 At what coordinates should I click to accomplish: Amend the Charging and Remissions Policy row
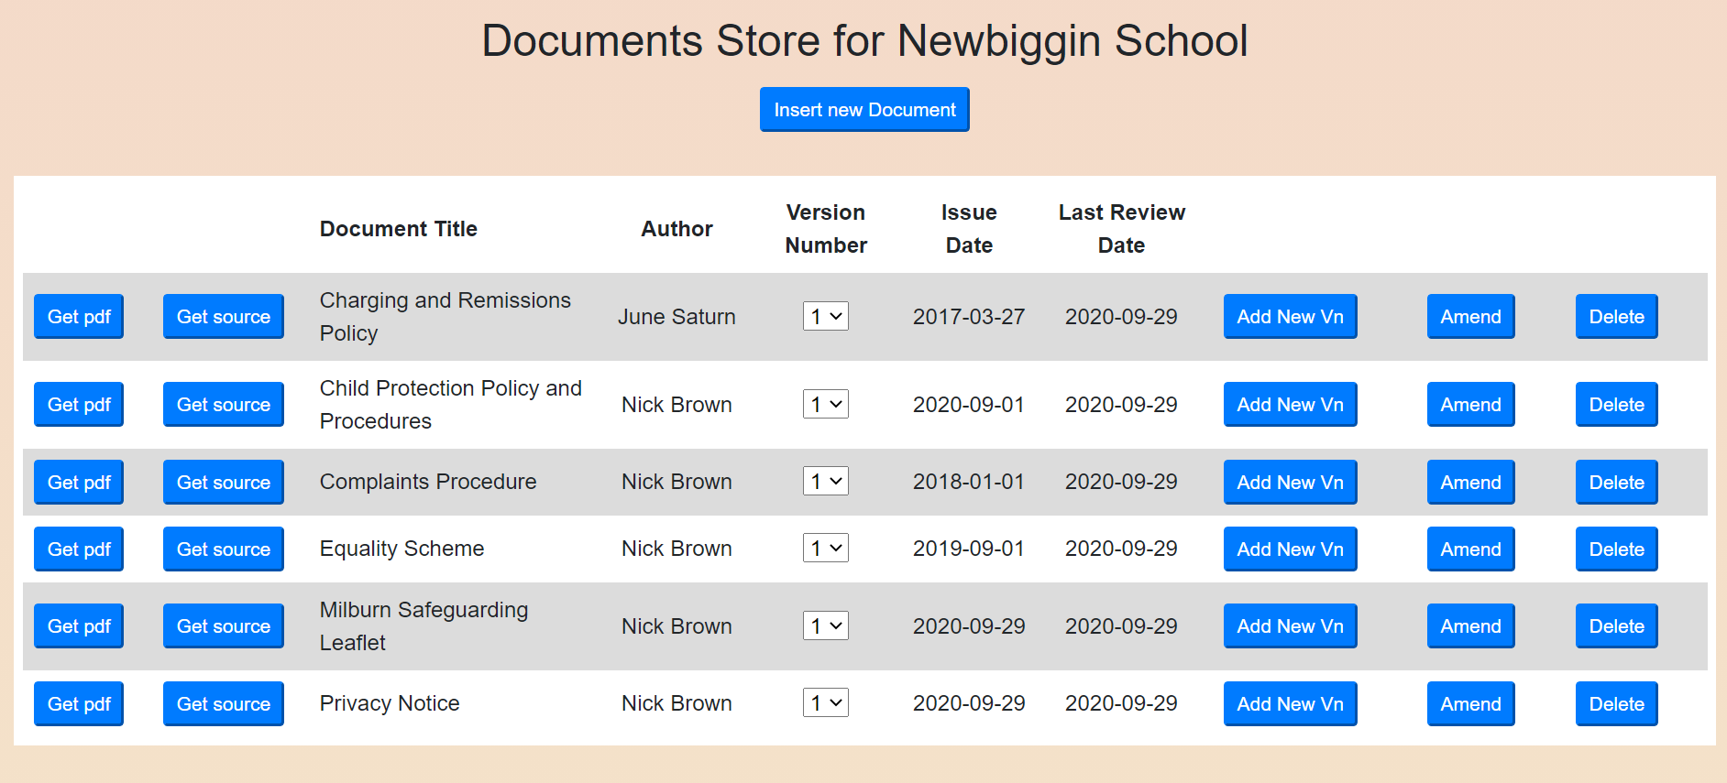[1471, 317]
